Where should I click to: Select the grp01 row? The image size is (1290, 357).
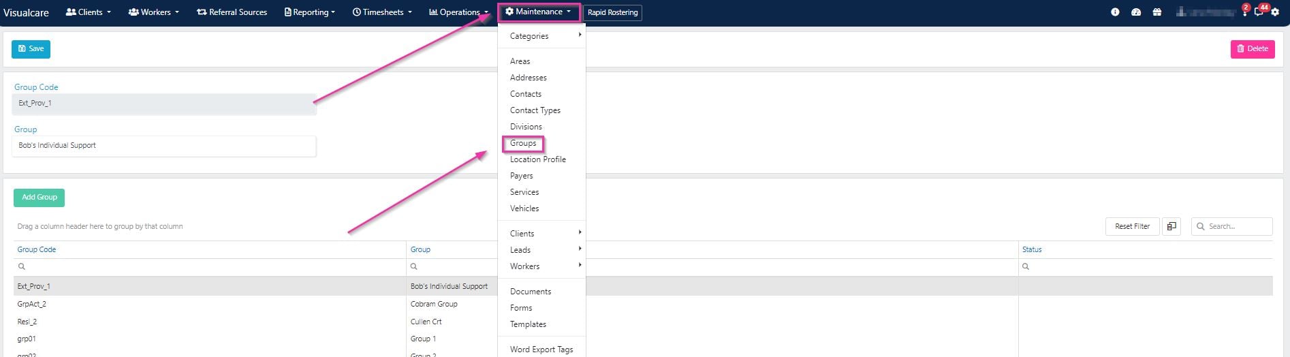[643, 339]
